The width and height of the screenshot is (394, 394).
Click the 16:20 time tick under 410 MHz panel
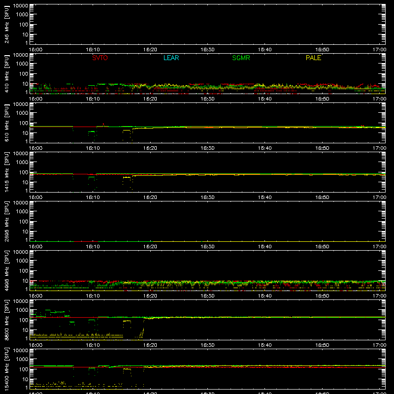(150, 99)
